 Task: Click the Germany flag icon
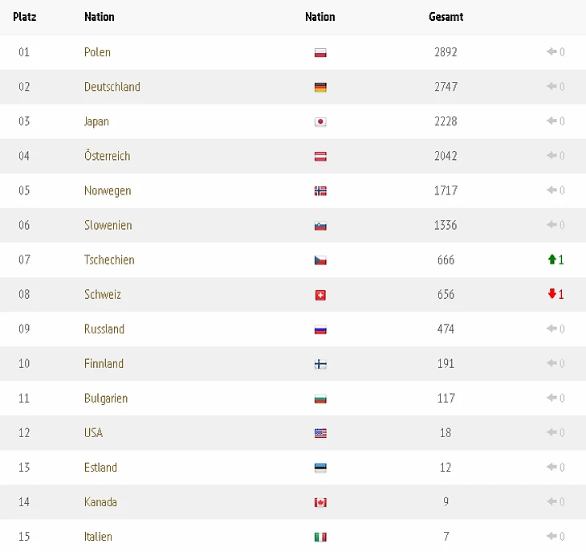320,88
